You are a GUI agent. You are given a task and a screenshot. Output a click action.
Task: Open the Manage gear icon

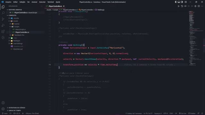click(3, 109)
